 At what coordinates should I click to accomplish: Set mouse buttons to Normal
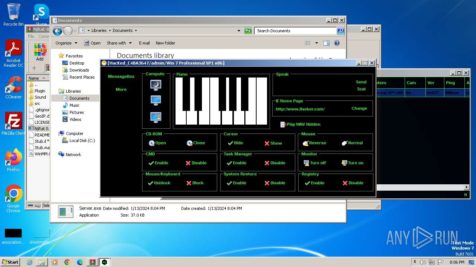352,143
